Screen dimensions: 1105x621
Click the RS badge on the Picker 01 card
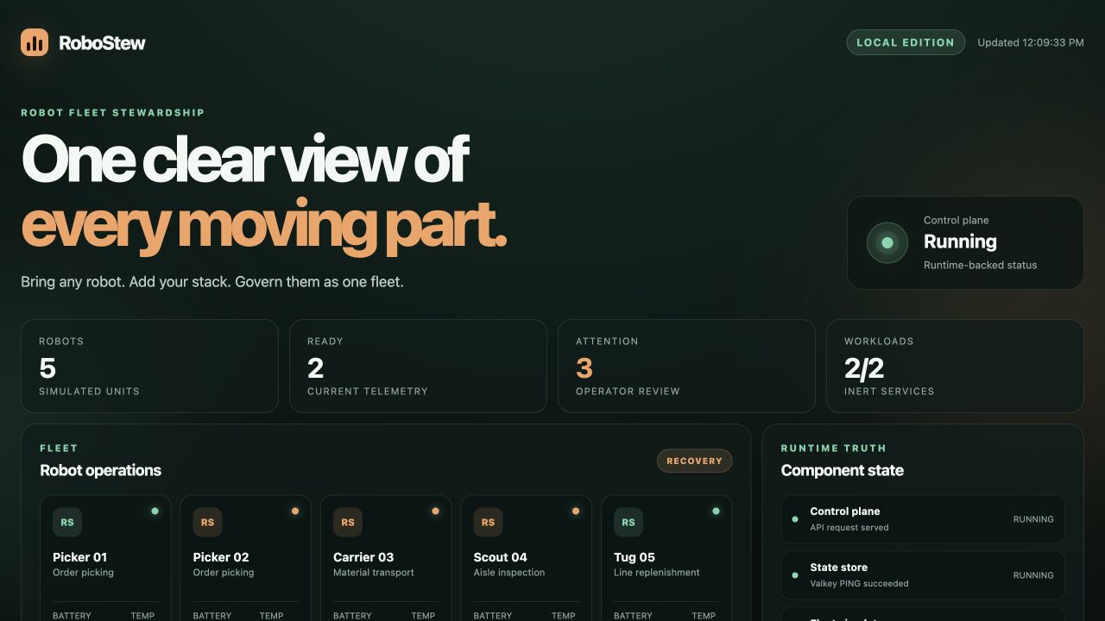[67, 522]
